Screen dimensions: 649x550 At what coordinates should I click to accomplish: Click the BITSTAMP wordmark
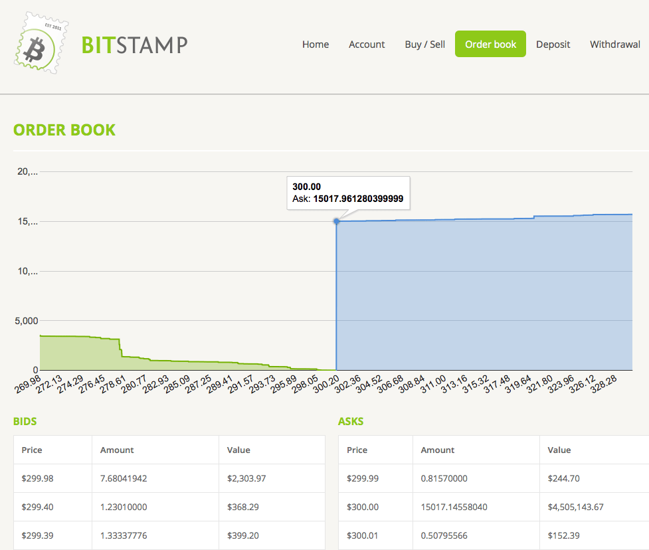coord(134,45)
